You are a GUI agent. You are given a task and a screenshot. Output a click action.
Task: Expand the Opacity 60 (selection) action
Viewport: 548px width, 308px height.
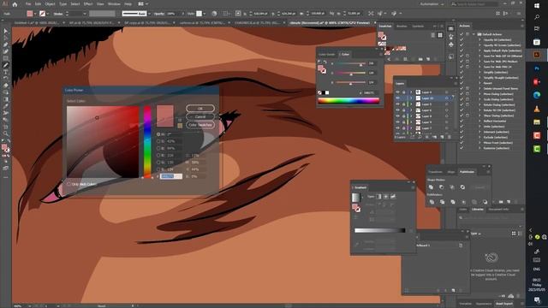479,40
